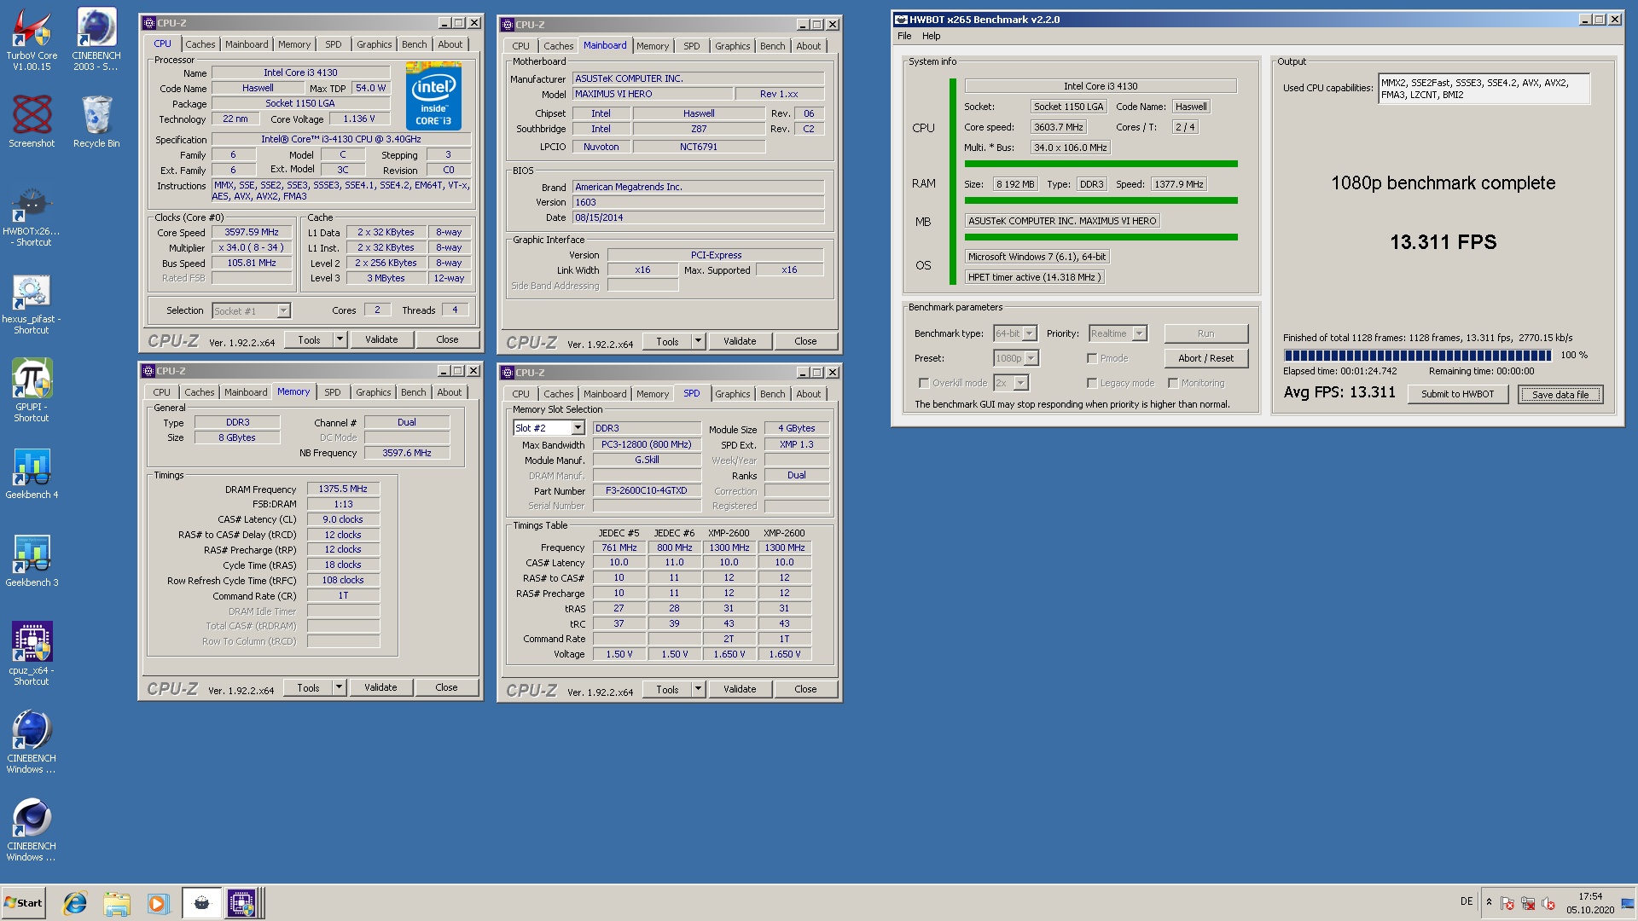Click the benchmark progress bar at 100 %
Screen dimensions: 1638x921
coord(1417,356)
